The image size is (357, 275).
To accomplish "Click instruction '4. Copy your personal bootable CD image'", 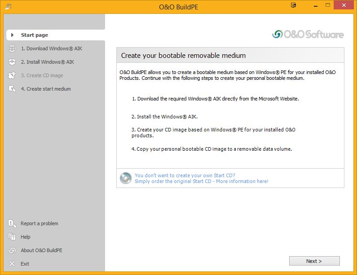I will [212, 149].
